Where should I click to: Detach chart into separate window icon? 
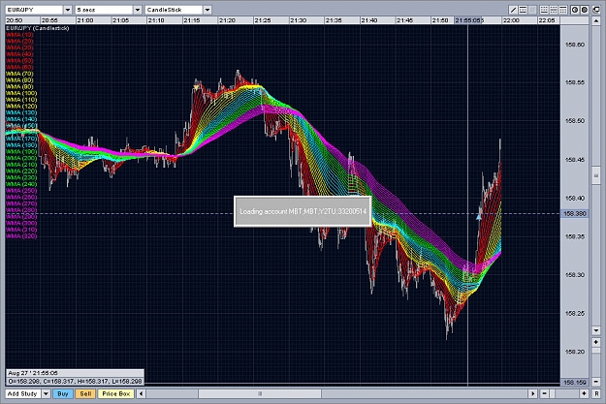tap(595, 10)
